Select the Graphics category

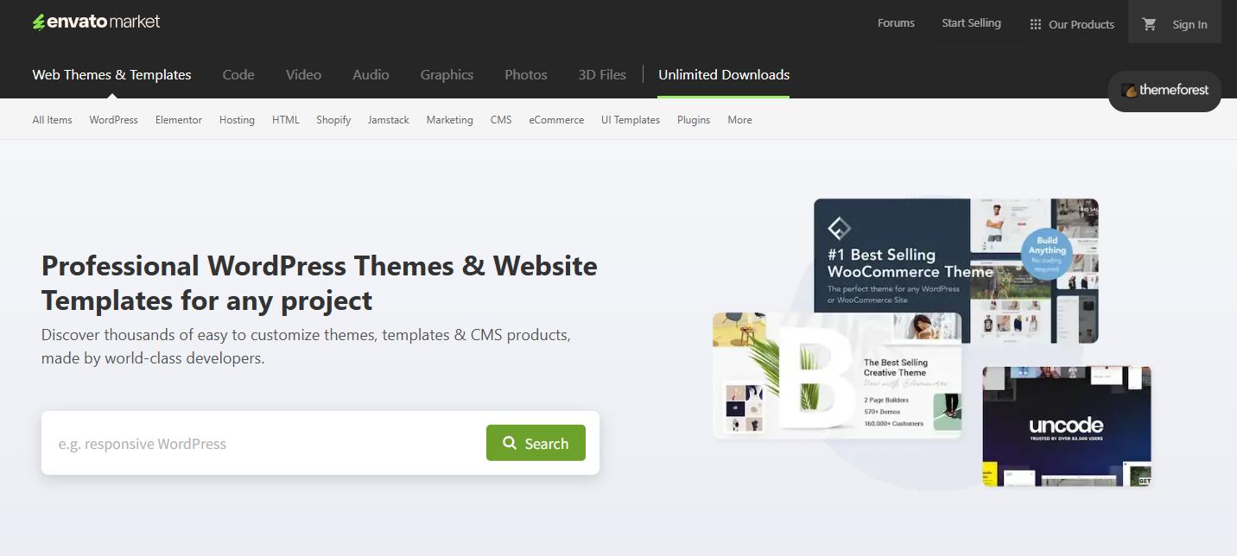(x=447, y=75)
